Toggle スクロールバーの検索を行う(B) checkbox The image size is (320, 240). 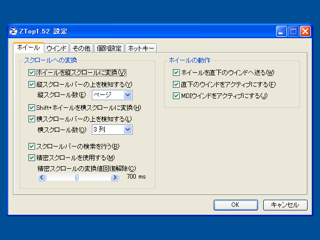click(31, 147)
